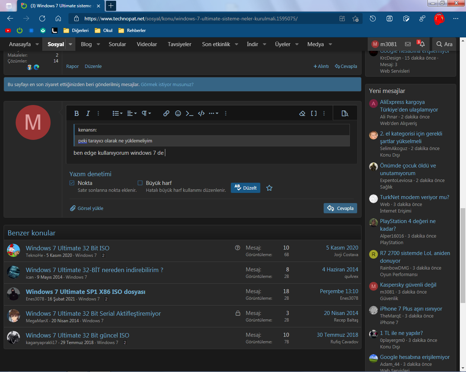Insert inline code with the terminal prompt icon
The width and height of the screenshot is (466, 372).
pyautogui.click(x=189, y=113)
